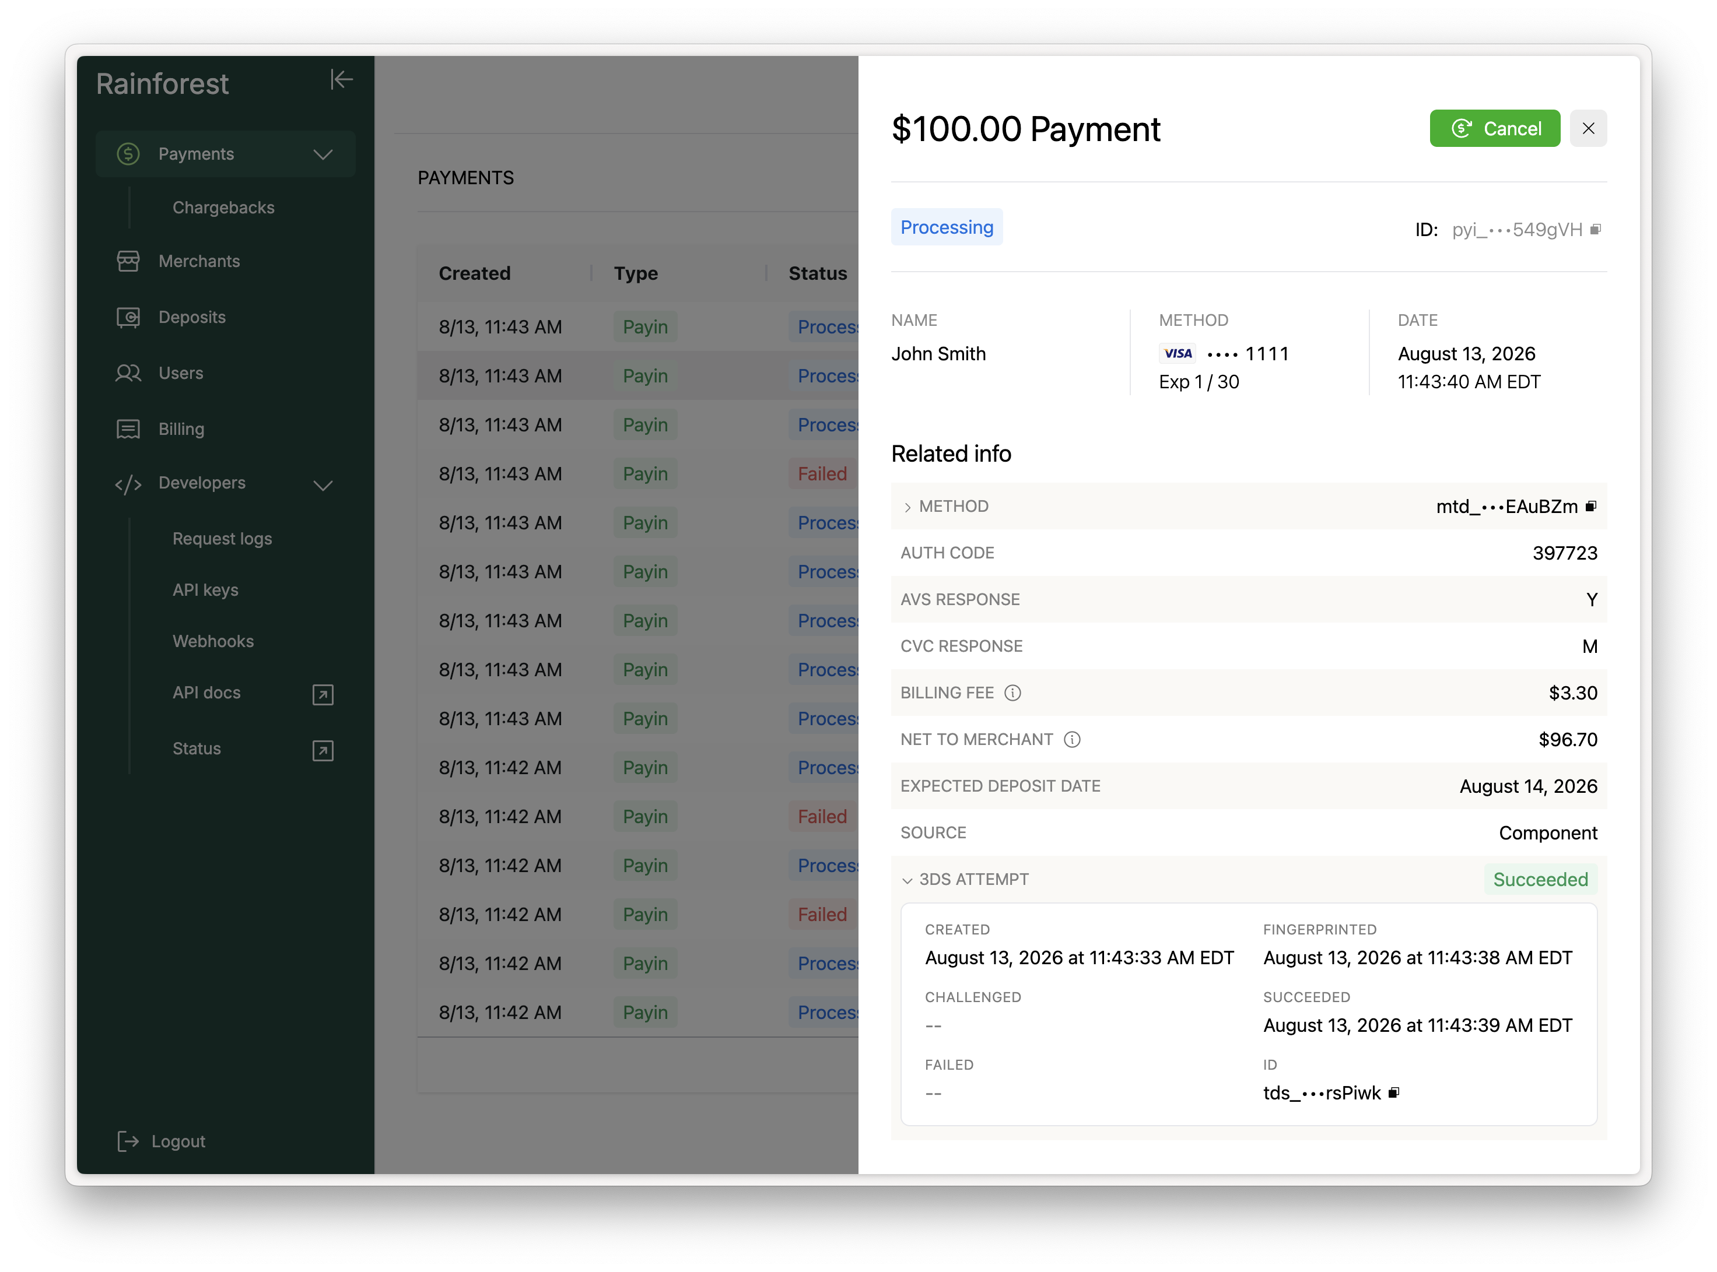
Task: Click the Merchants storefront icon
Action: coord(128,262)
